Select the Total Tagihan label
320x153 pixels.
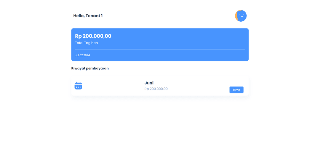(x=86, y=43)
